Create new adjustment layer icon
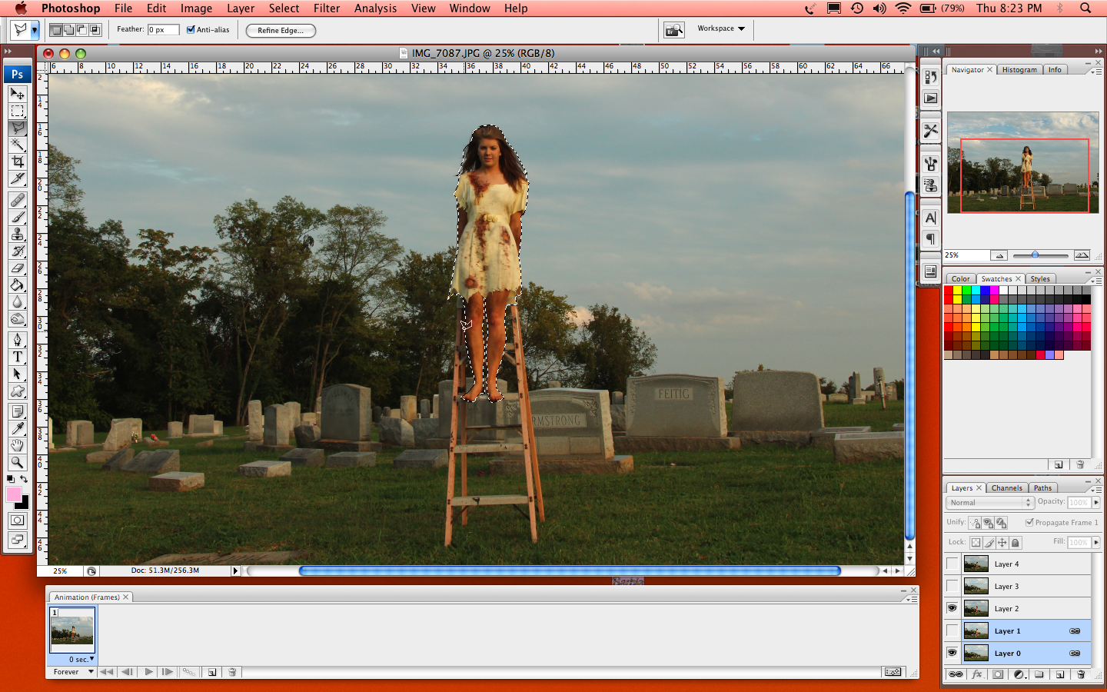Image resolution: width=1107 pixels, height=692 pixels. pos(1019,674)
